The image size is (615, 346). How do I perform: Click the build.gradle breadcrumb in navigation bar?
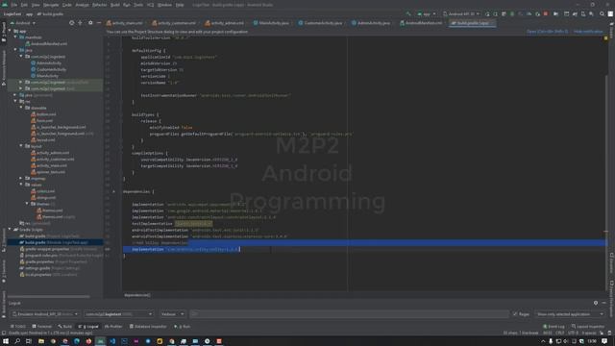pyautogui.click(x=50, y=13)
